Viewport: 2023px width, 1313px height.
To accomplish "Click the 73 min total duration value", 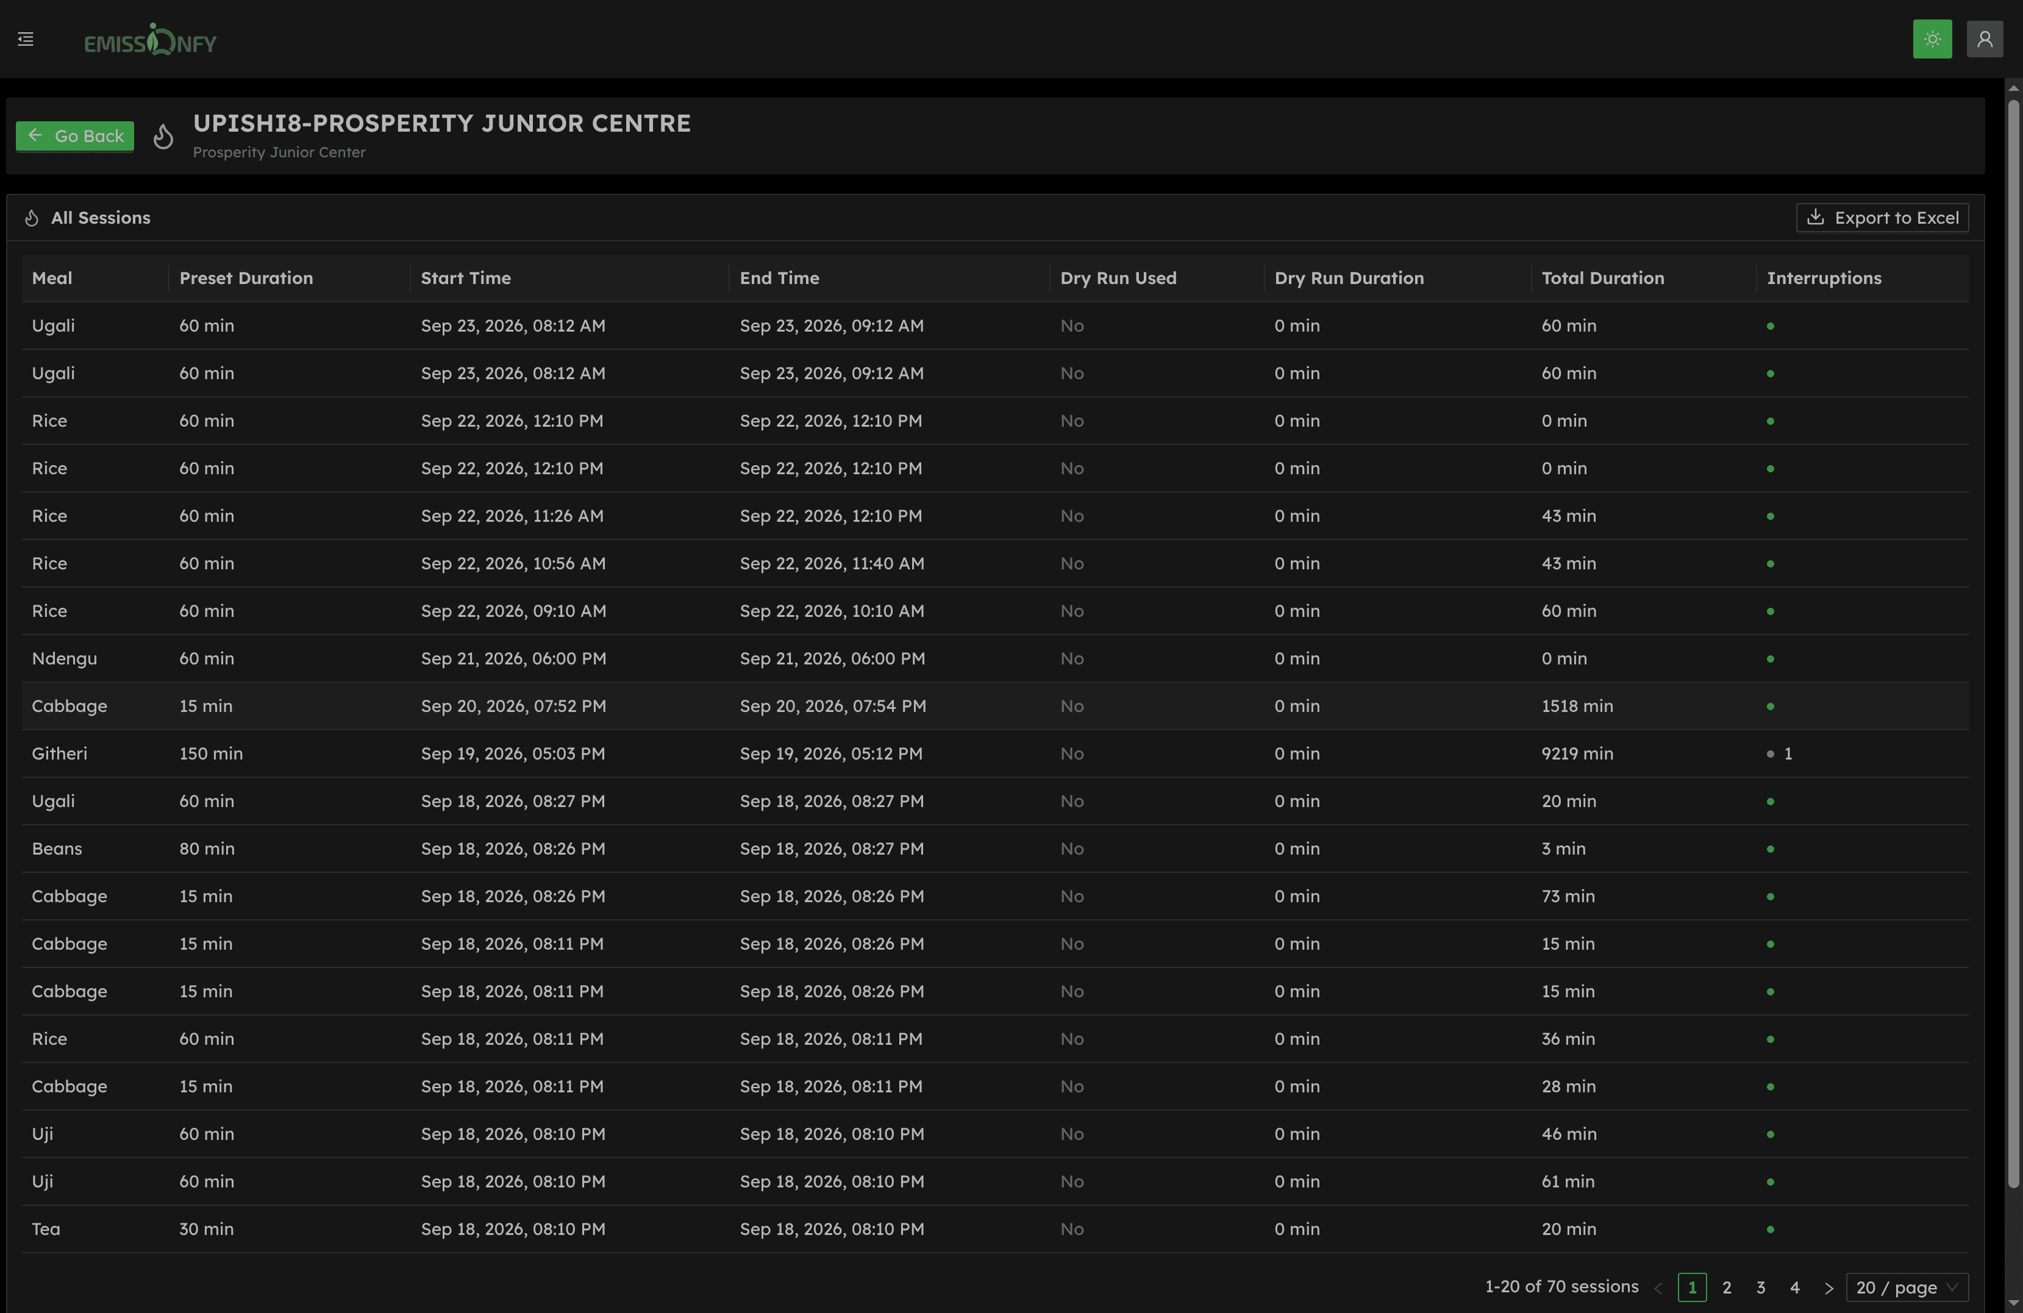I will tap(1568, 897).
